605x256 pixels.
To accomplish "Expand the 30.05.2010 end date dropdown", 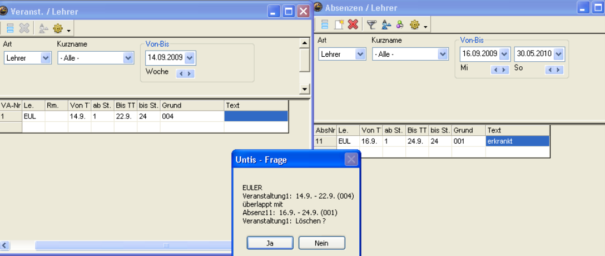I will pos(558,54).
